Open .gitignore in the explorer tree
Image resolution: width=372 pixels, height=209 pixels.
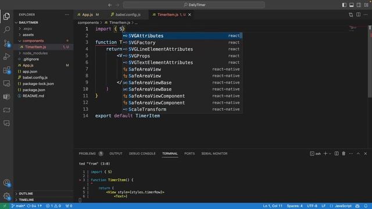point(31,59)
